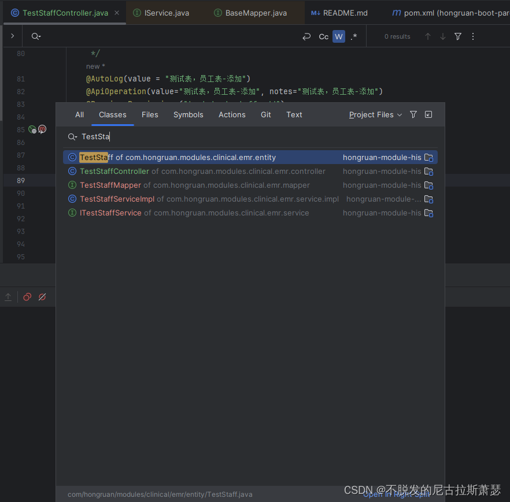Select the Classes tab in search popup
Viewport: 510px width, 502px height.
point(113,115)
